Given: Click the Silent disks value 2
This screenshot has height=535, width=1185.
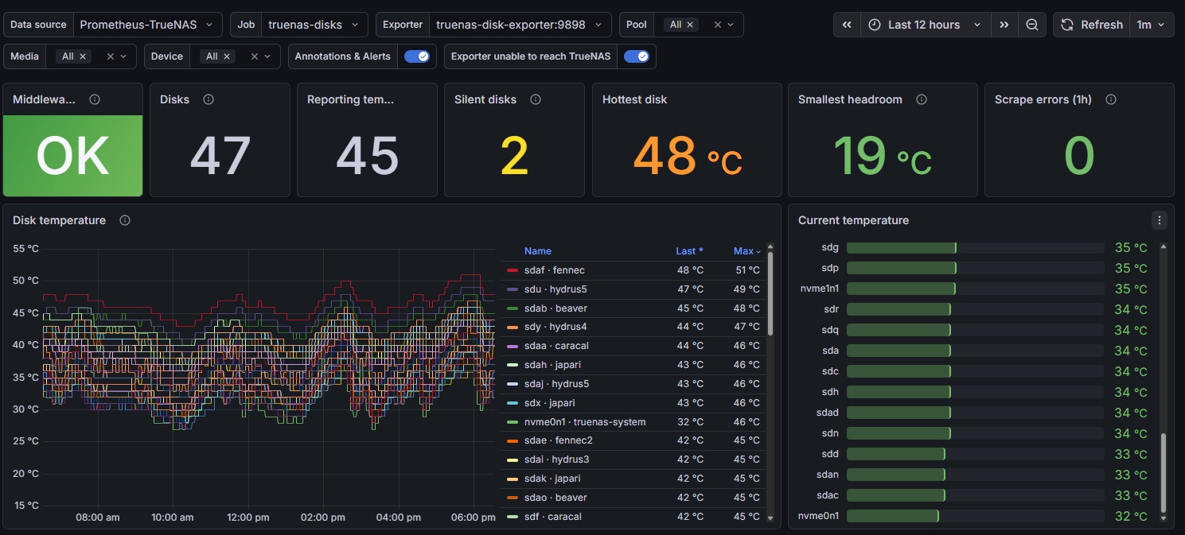Looking at the screenshot, I should (x=514, y=156).
